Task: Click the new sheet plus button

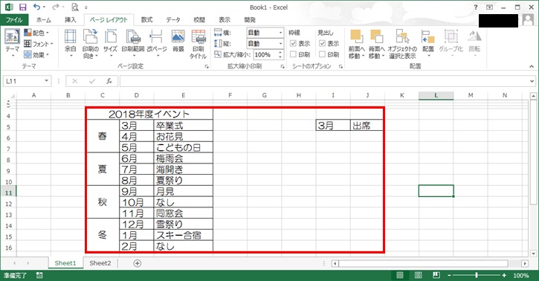Action: pos(137,263)
